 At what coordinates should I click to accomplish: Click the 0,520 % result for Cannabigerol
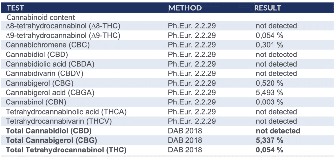[269, 83]
